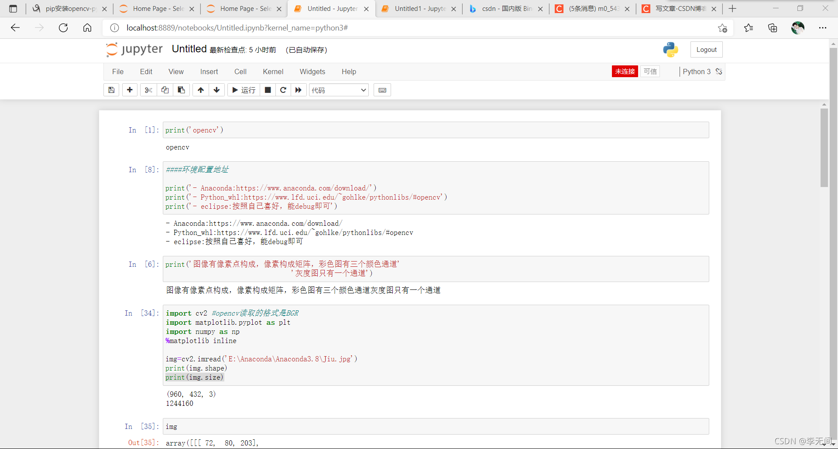The height and width of the screenshot is (449, 838).
Task: Open the command palette keyboard icon
Action: click(382, 90)
